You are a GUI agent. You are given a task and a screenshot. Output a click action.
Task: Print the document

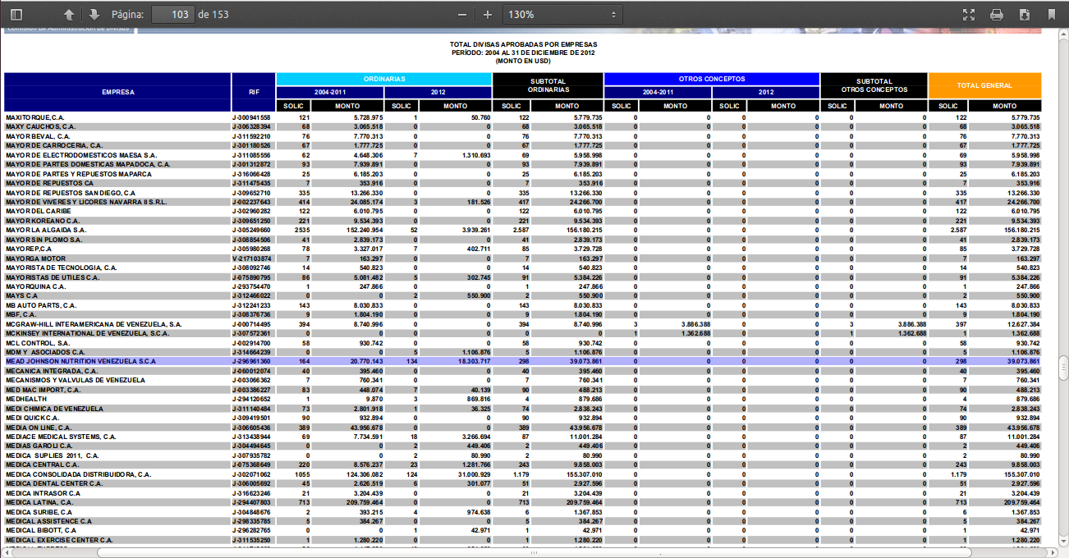coord(997,15)
